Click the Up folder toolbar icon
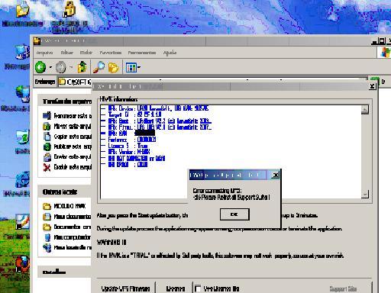This screenshot has height=293, width=391. pyautogui.click(x=82, y=67)
